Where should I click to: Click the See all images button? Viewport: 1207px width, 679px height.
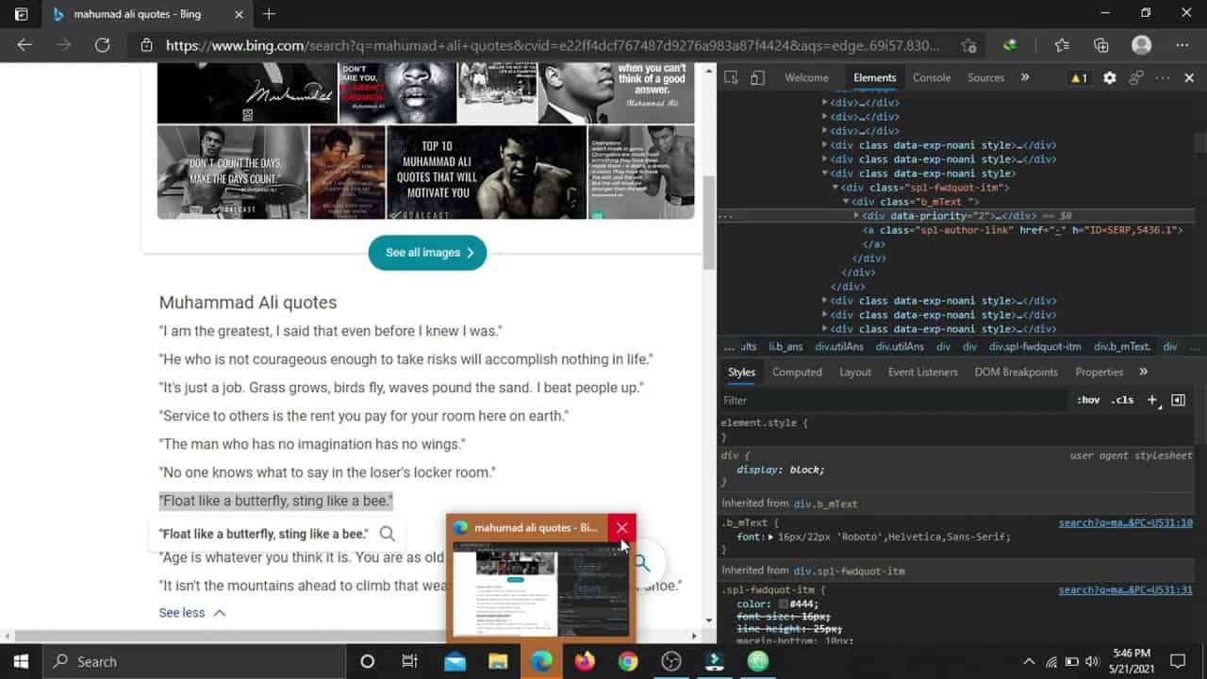pyautogui.click(x=427, y=253)
